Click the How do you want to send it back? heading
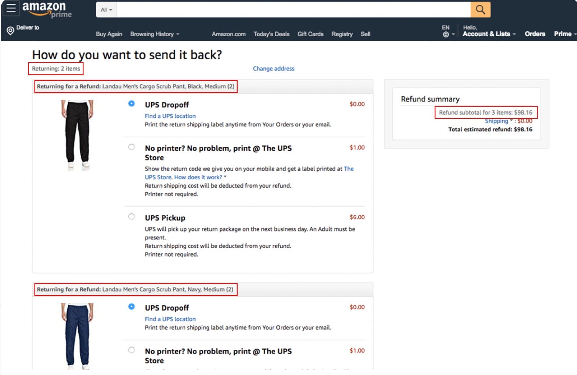577x375 pixels. point(127,55)
